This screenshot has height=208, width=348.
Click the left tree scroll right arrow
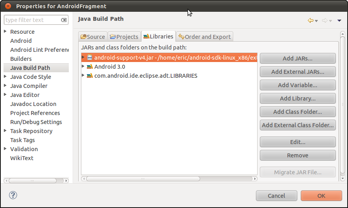pos(66,181)
